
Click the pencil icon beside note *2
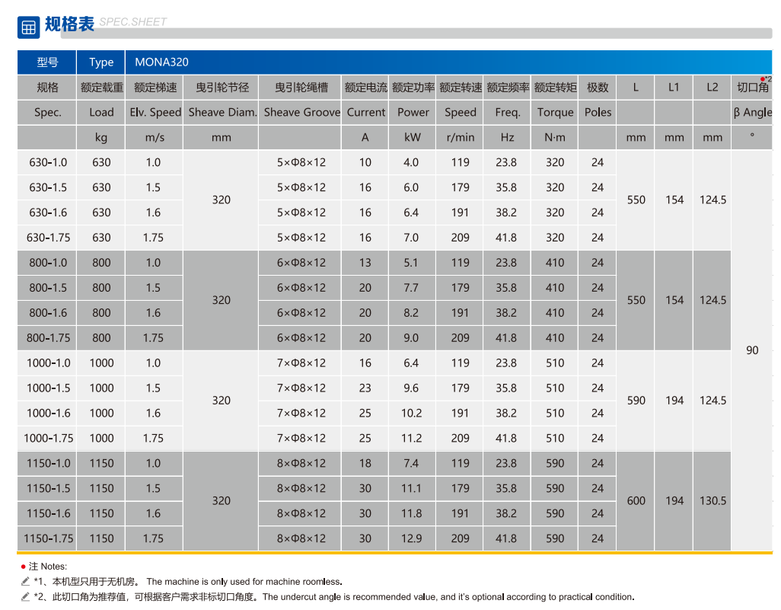(26, 597)
